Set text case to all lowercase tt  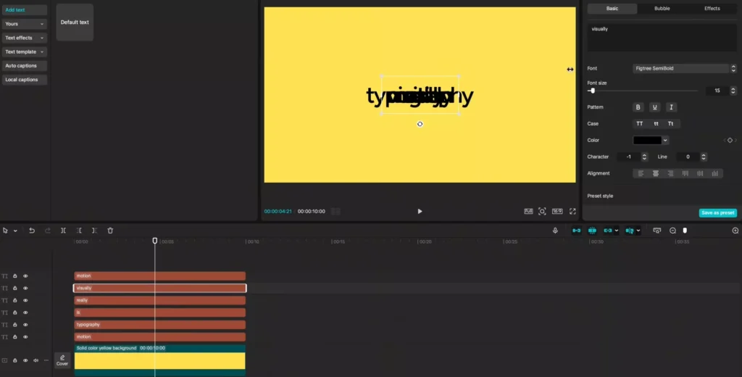click(x=656, y=124)
